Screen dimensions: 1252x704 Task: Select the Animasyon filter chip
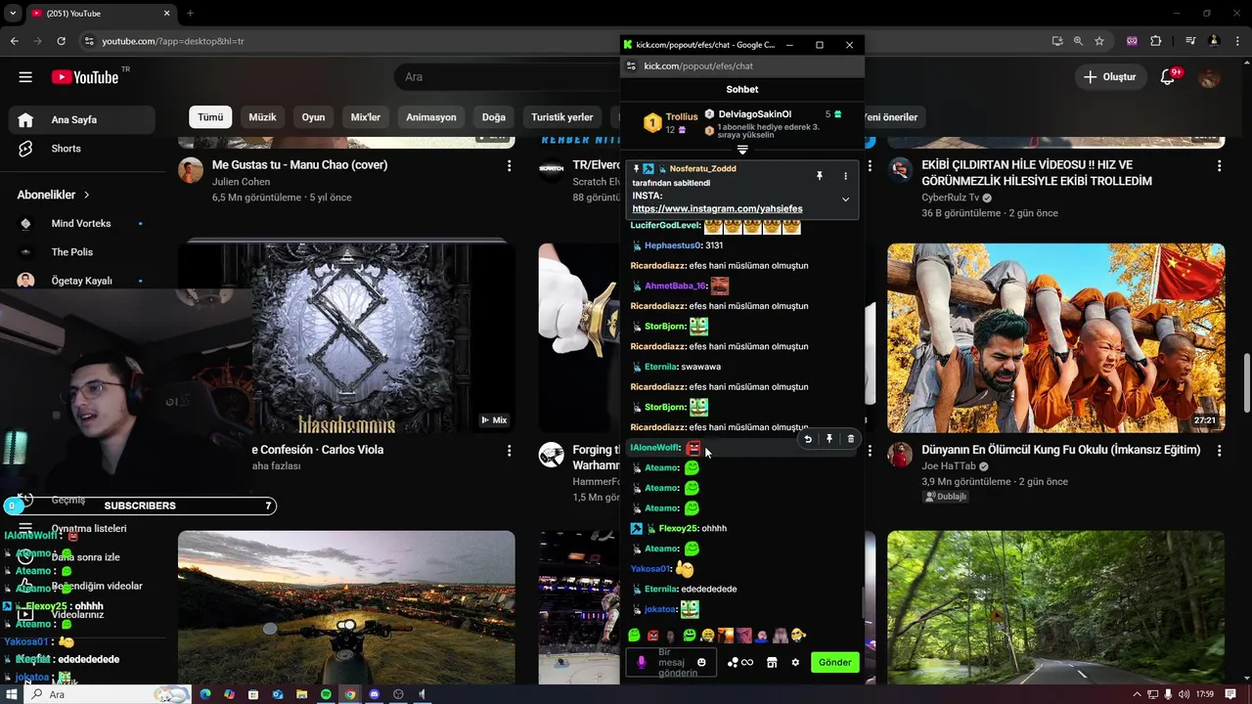pos(431,117)
